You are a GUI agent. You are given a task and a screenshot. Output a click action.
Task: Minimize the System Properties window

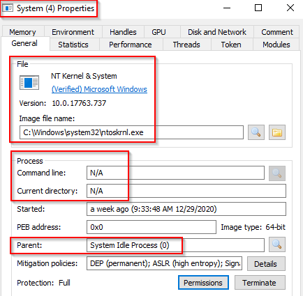pyautogui.click(x=227, y=8)
